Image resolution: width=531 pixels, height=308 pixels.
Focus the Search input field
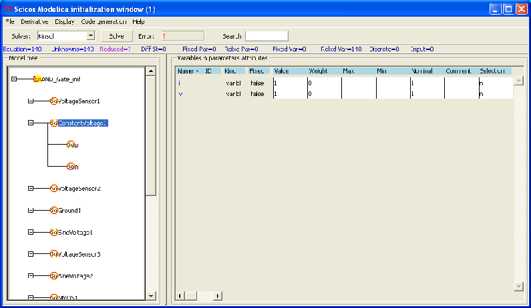coord(267,36)
